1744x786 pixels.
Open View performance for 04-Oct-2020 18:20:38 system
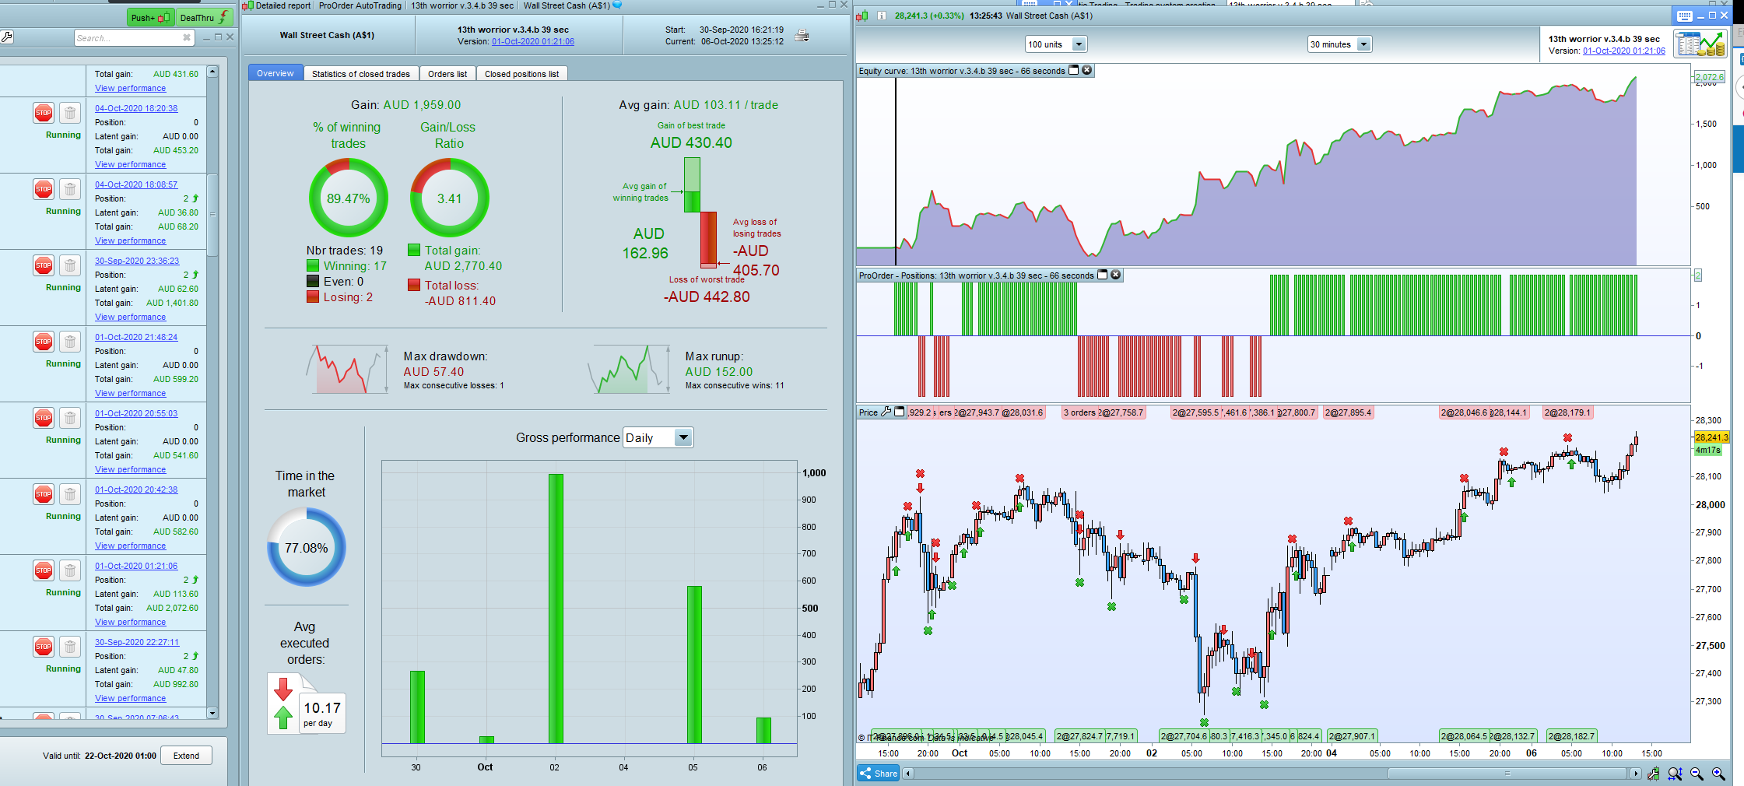[131, 164]
